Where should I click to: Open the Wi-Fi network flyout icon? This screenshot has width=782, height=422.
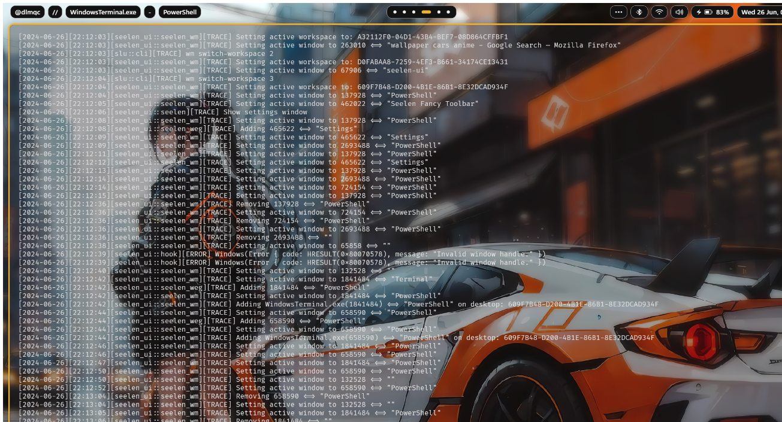click(659, 12)
